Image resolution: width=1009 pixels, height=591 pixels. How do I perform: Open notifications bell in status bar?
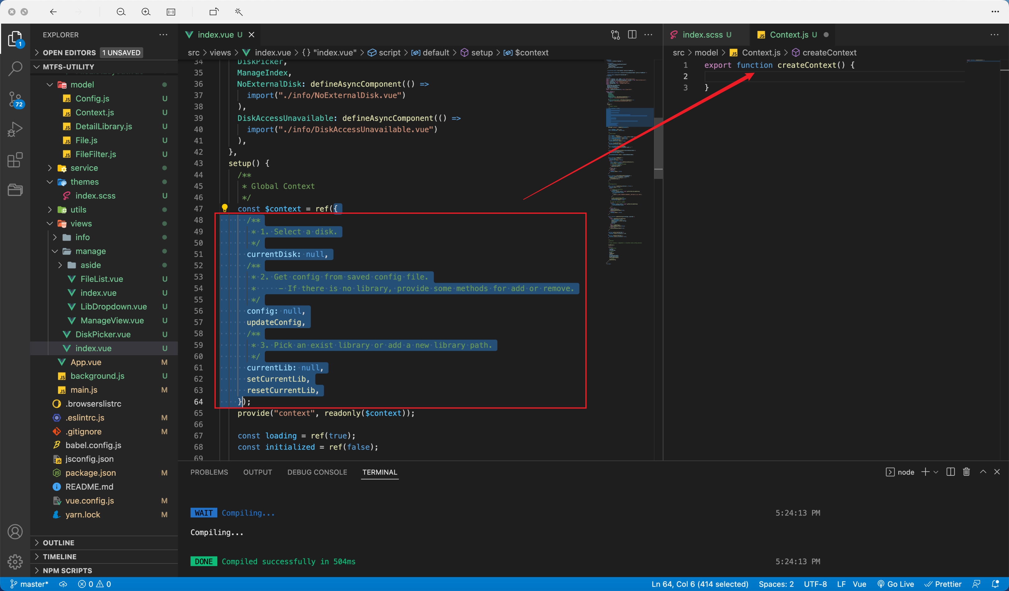click(x=995, y=584)
